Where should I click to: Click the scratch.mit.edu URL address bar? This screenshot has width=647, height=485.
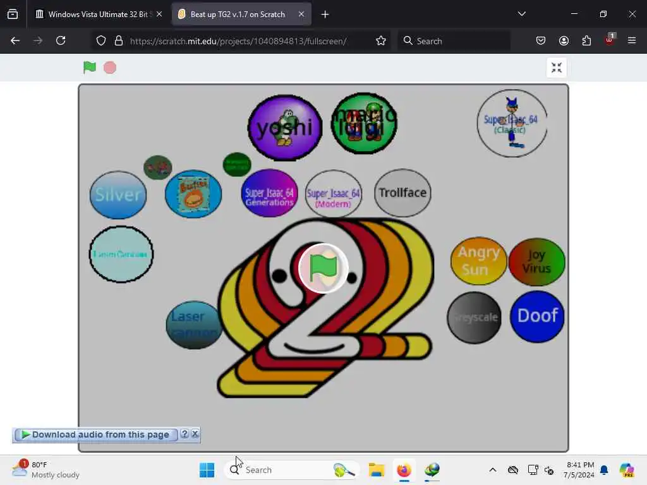coord(238,41)
